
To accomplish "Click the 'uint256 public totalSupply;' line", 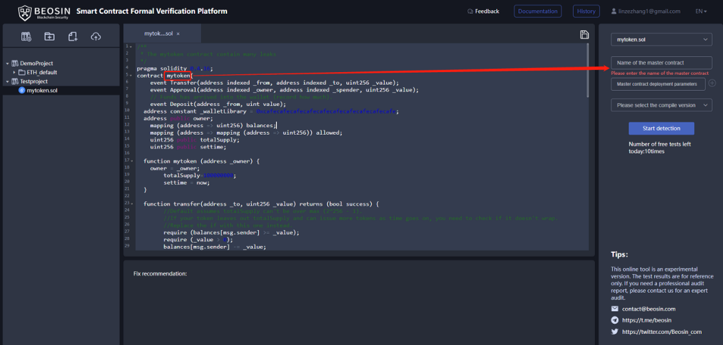I will (195, 140).
